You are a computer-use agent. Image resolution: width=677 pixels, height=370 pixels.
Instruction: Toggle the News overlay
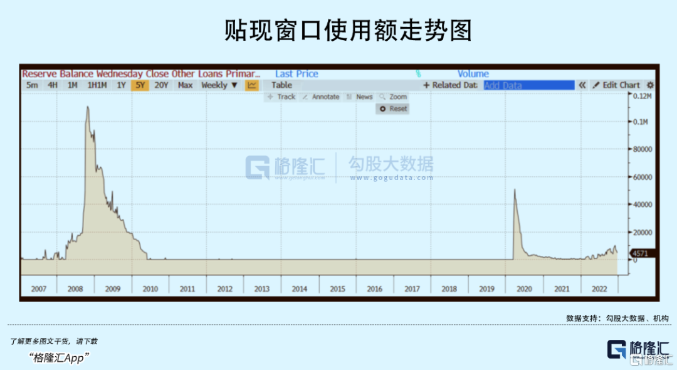pos(360,97)
